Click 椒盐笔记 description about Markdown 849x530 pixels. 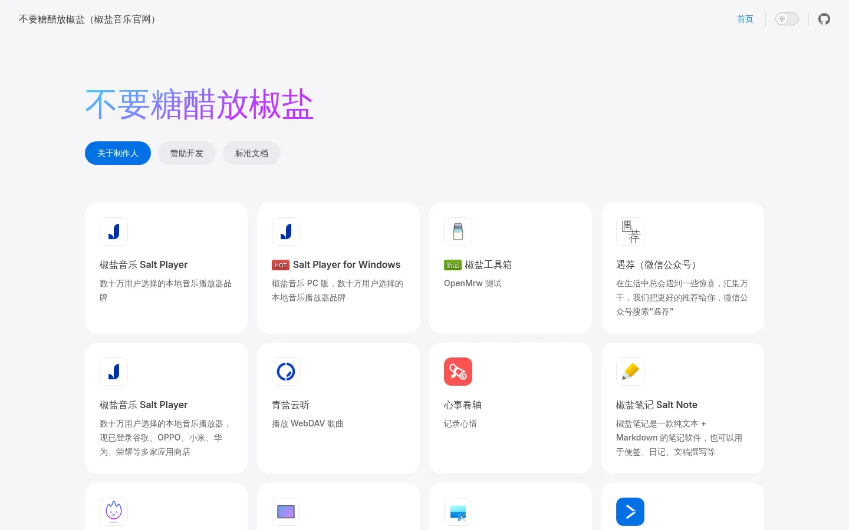(x=680, y=438)
